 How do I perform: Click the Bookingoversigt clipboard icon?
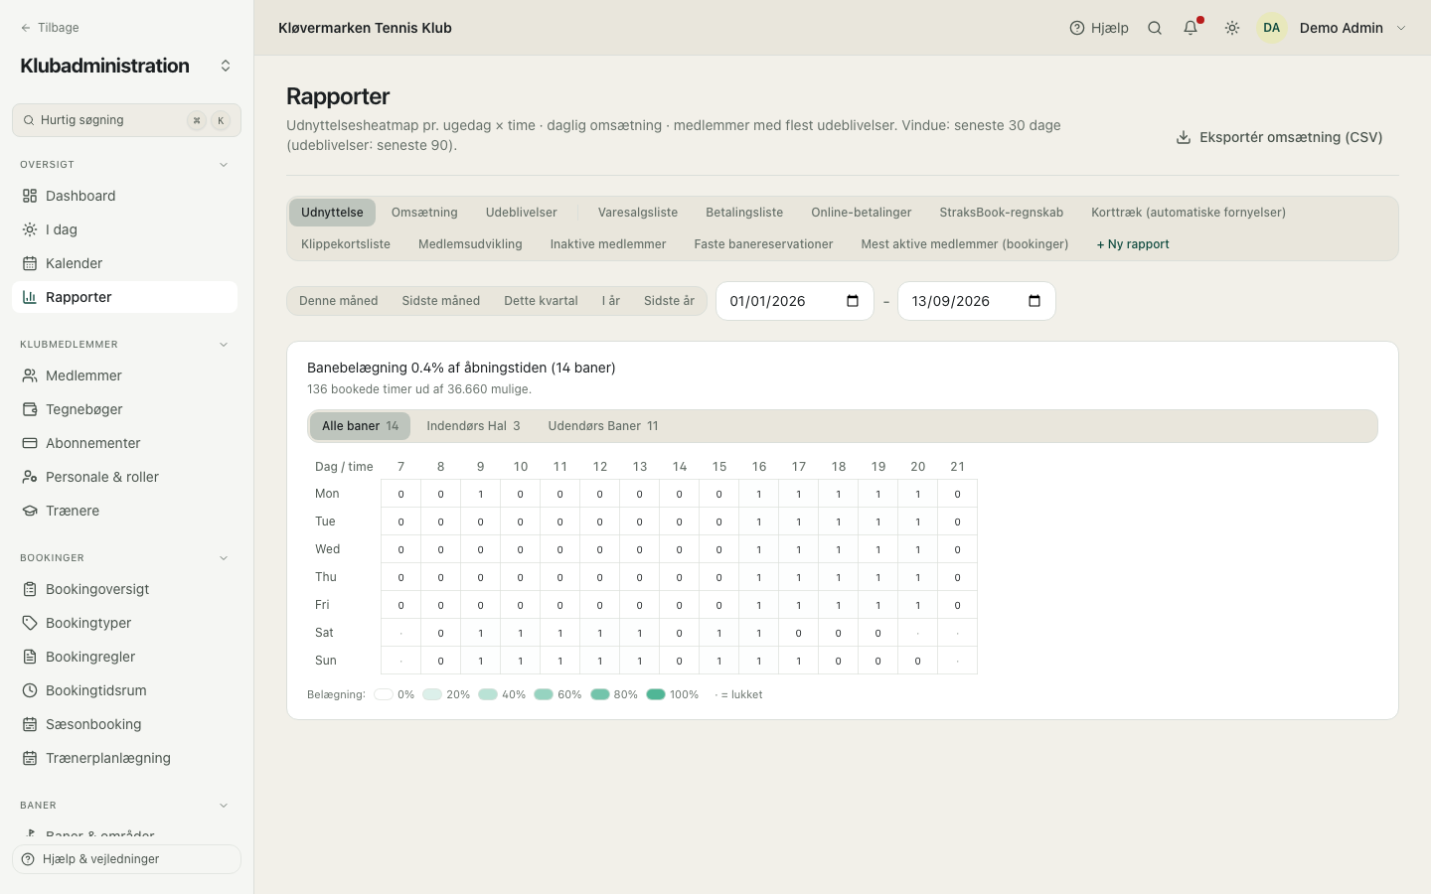coord(30,589)
